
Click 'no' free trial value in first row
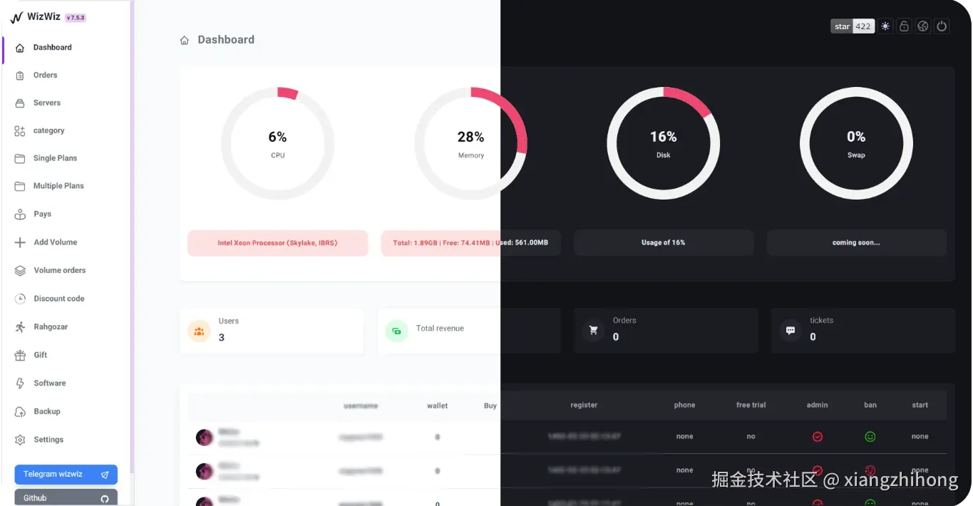(751, 437)
